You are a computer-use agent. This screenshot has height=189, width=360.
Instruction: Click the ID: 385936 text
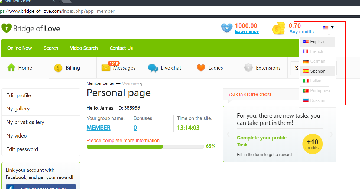(129, 108)
